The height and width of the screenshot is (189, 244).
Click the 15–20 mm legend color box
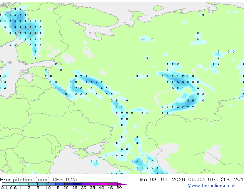60,184
